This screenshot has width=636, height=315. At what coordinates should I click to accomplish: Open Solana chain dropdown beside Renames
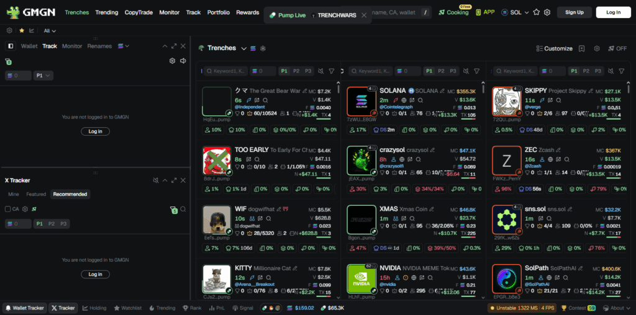point(124,46)
